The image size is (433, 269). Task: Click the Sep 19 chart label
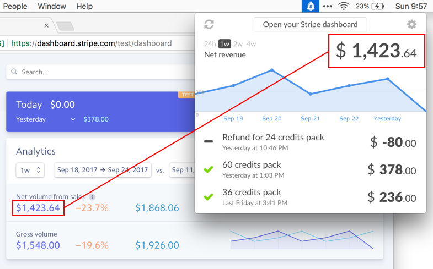(x=233, y=118)
